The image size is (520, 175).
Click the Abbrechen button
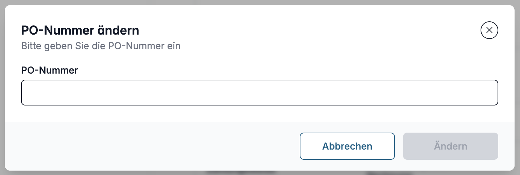coord(347,146)
